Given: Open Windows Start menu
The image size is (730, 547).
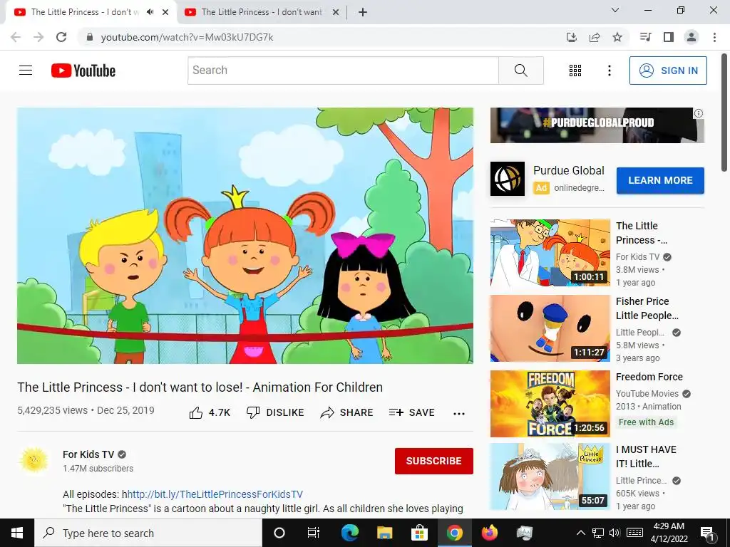Looking at the screenshot, I should (x=17, y=533).
